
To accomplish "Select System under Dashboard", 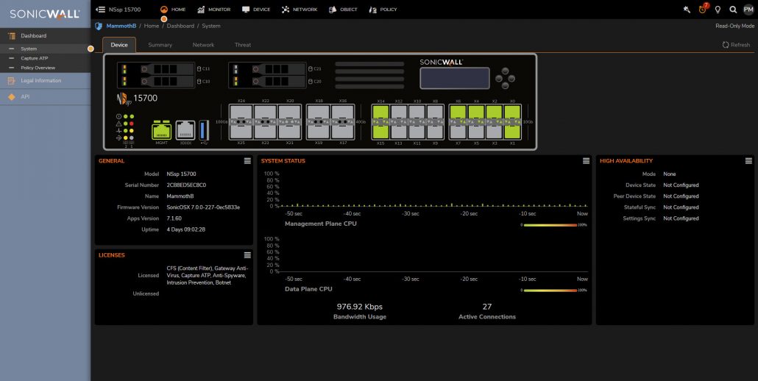I will 45,49.
